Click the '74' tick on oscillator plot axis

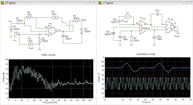103,70
